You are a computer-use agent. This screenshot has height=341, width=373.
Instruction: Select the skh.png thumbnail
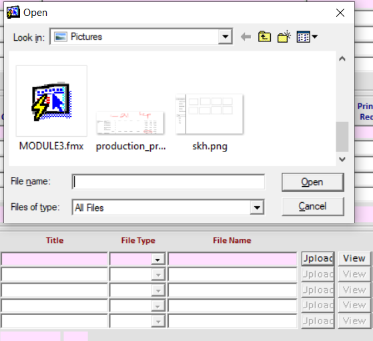tap(210, 114)
